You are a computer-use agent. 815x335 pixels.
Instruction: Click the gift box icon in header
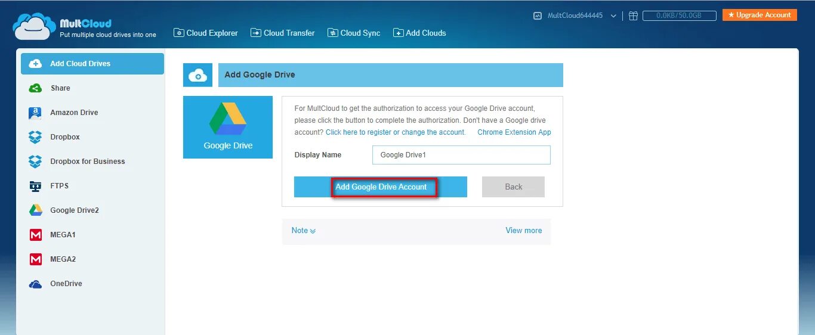[x=634, y=16]
